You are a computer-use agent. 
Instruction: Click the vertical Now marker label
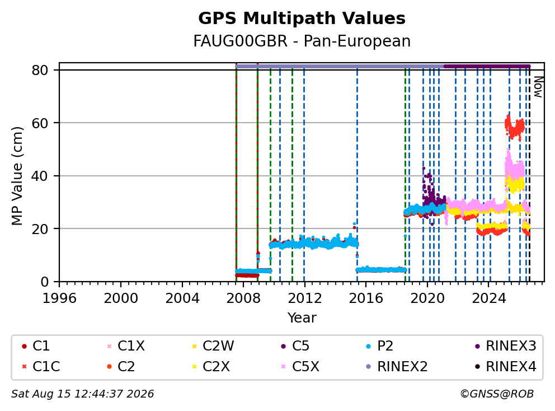(x=538, y=87)
